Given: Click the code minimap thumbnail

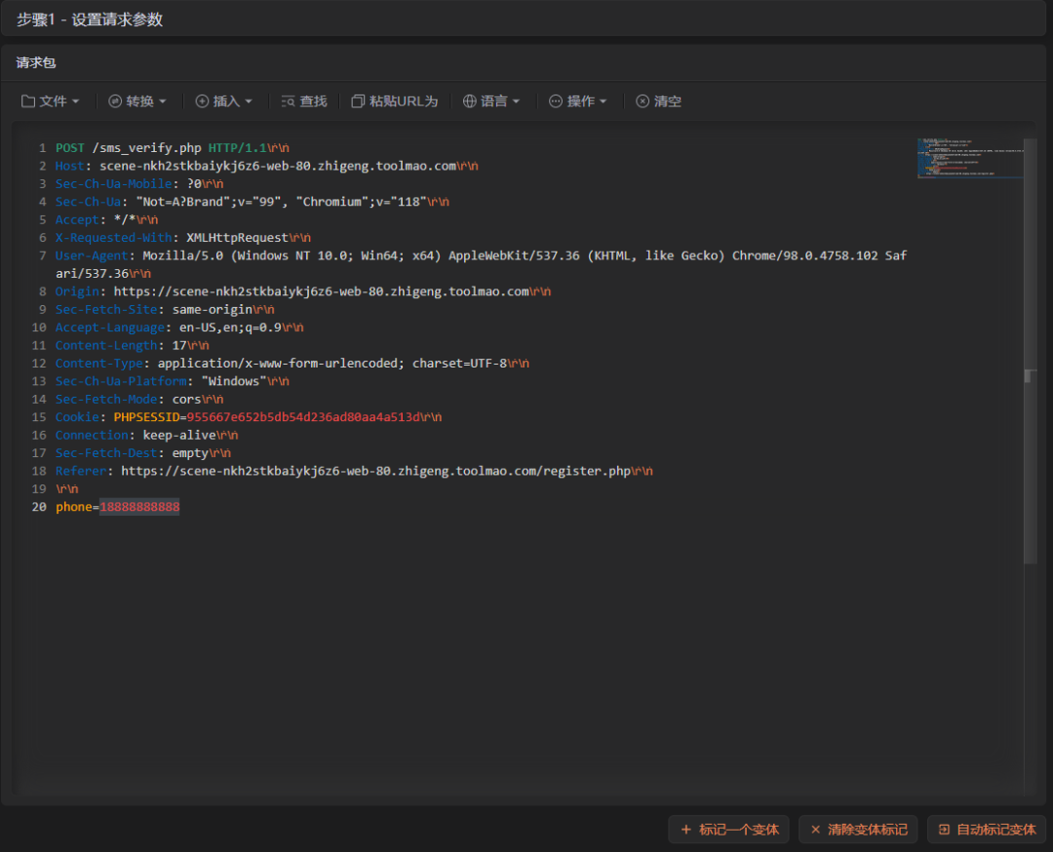Looking at the screenshot, I should tap(970, 159).
